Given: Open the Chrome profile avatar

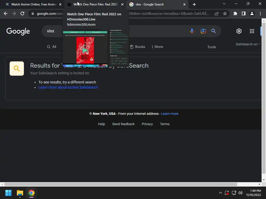Looking at the screenshot, I should 252,13.
